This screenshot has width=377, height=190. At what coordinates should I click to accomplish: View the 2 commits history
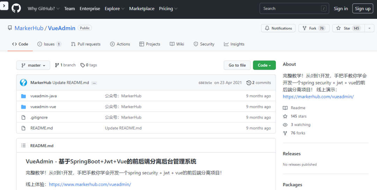tap(259, 83)
